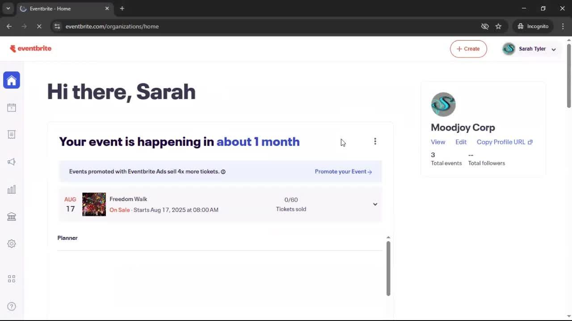The width and height of the screenshot is (572, 321).
Task: Expand the Sarah Tyler account dropdown
Action: point(554,49)
